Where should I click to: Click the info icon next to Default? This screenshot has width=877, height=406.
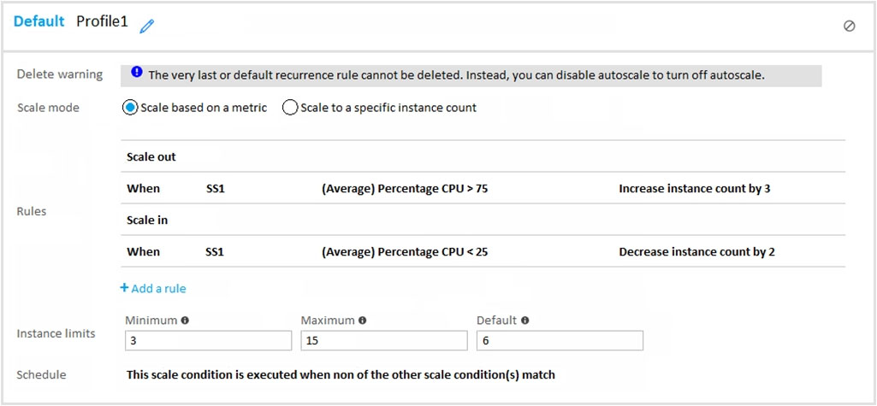[524, 321]
